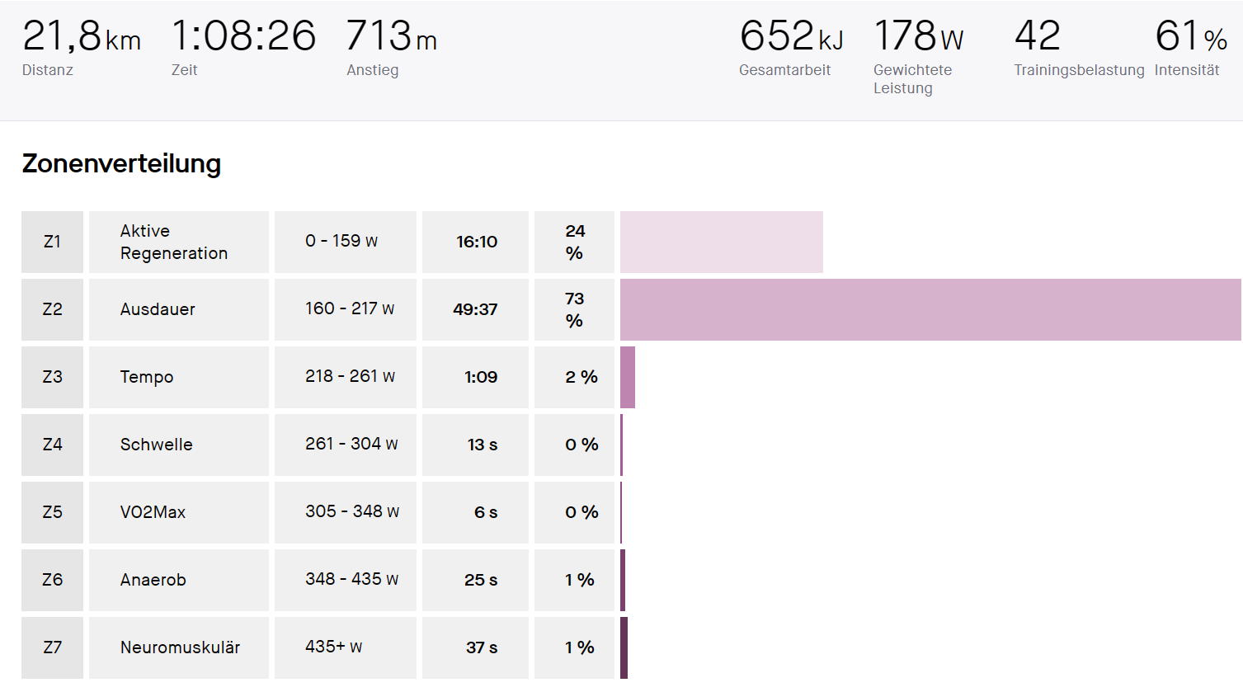Click the light pink Z1 distribution bar

[721, 242]
